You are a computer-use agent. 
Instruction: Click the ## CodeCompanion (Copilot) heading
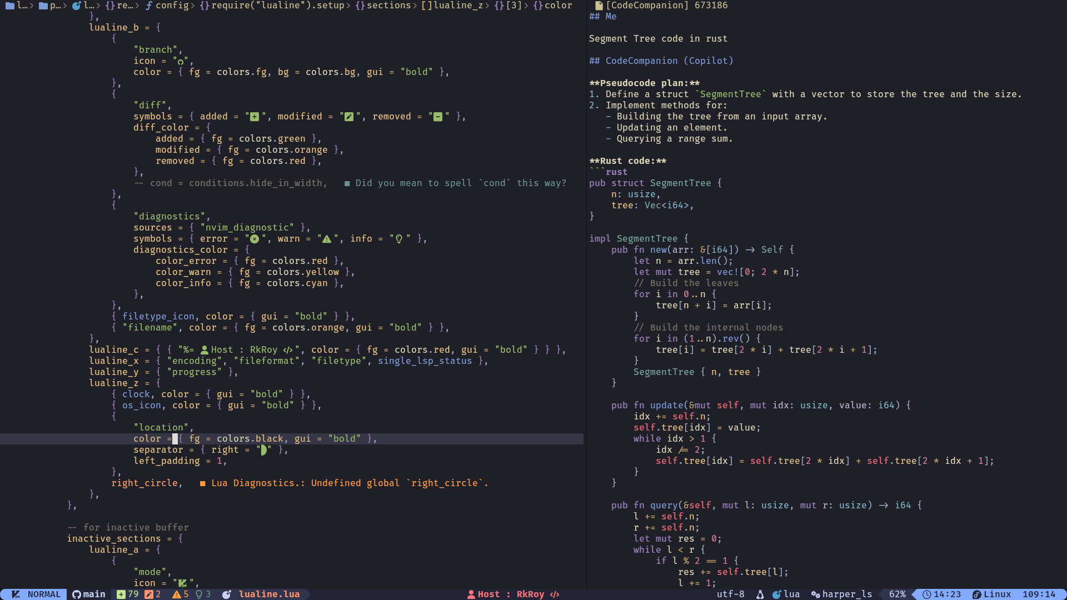click(x=661, y=61)
